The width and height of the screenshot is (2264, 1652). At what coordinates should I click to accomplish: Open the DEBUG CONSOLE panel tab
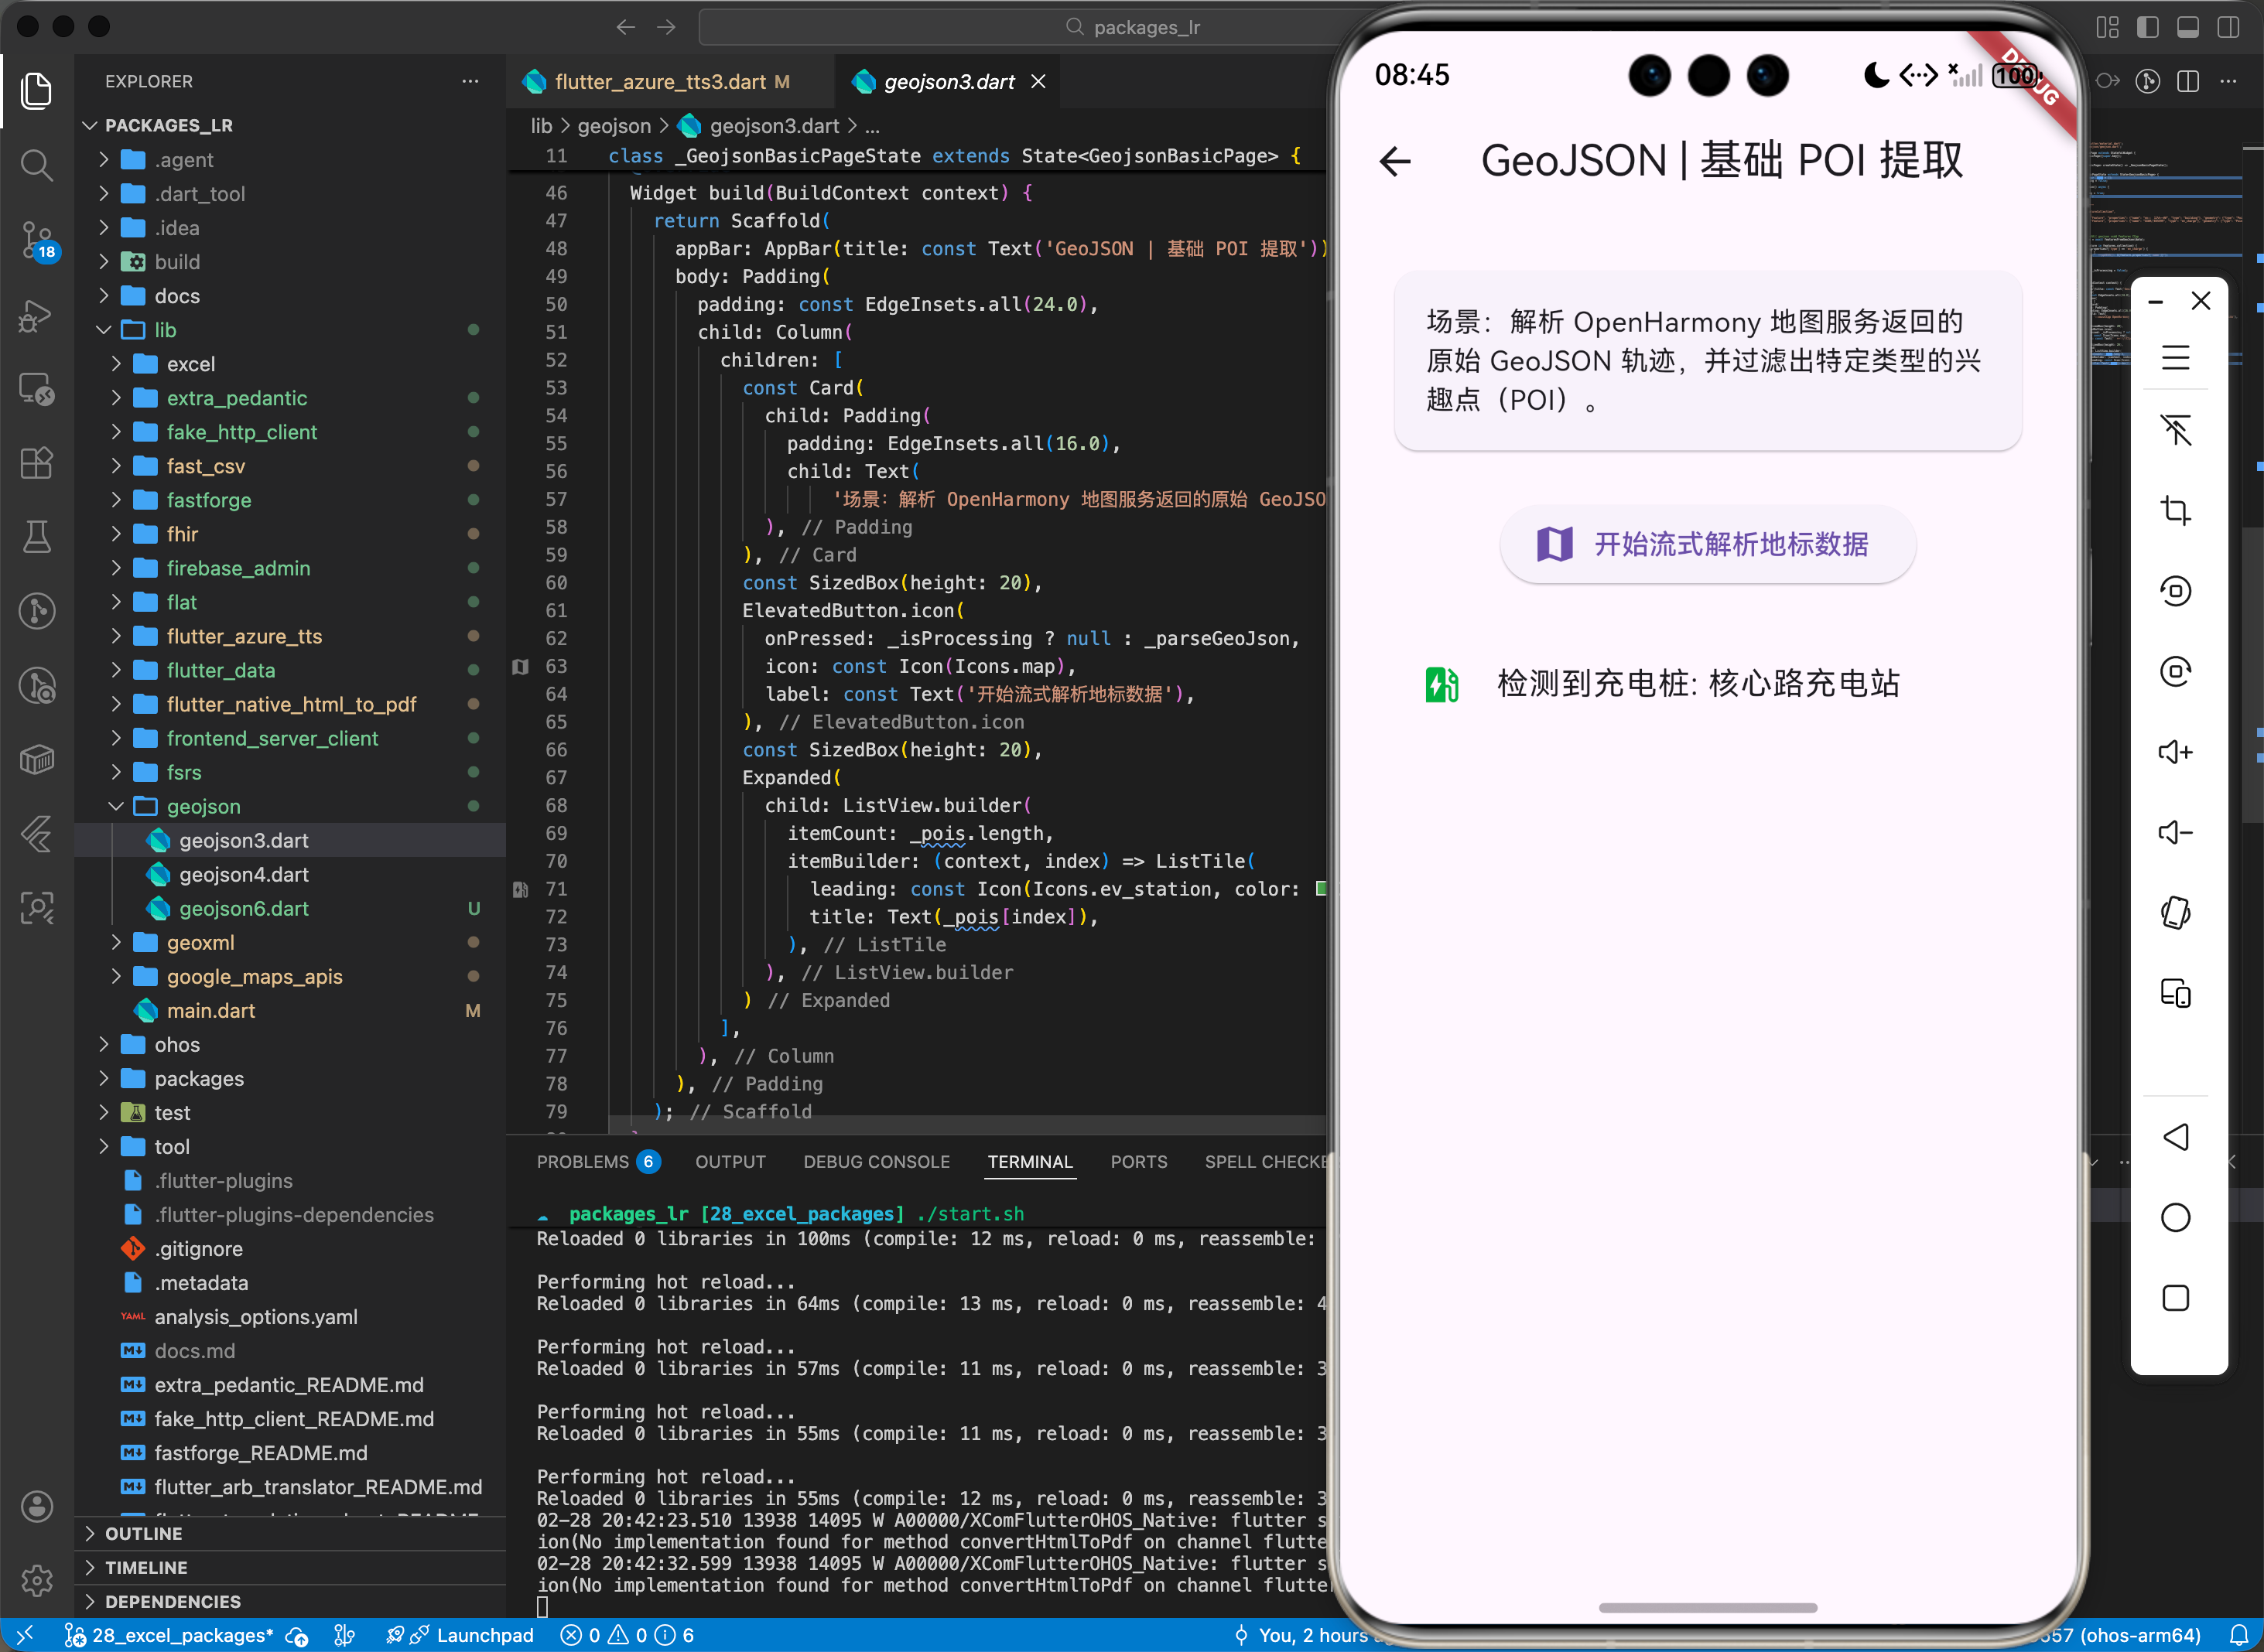(x=877, y=1161)
